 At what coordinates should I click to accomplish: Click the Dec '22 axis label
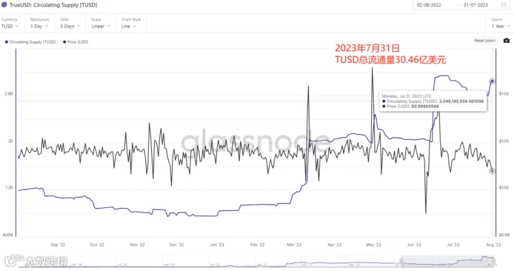click(176, 245)
